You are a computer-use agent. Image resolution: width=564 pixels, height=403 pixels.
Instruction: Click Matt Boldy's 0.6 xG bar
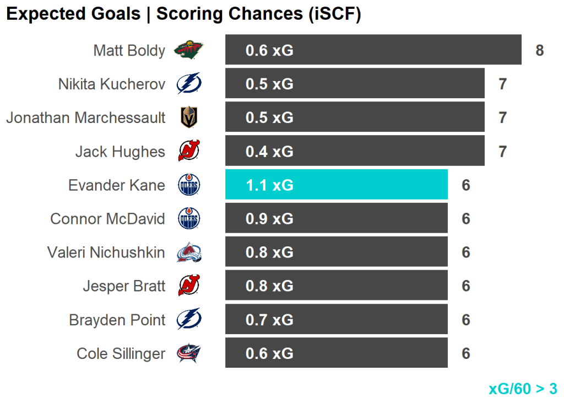click(373, 50)
